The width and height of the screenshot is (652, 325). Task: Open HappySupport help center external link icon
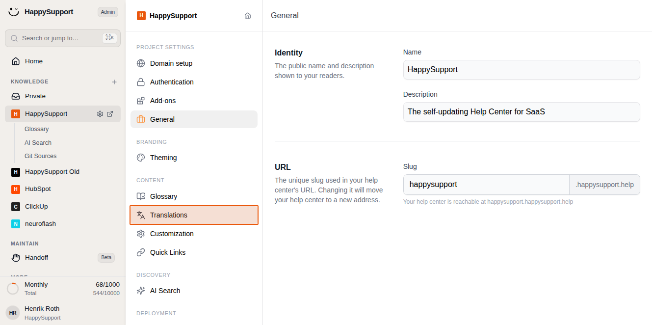110,114
